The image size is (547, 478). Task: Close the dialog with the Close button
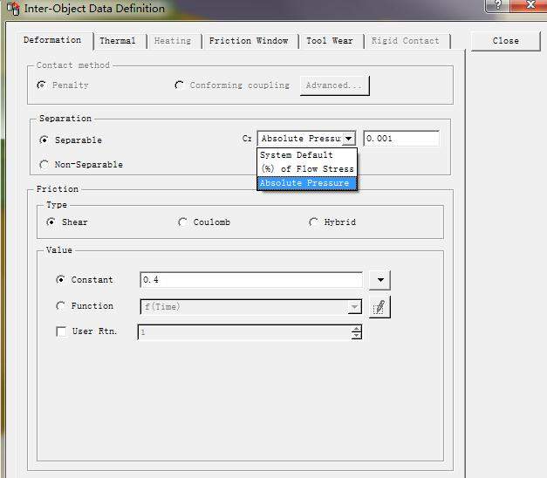pyautogui.click(x=505, y=41)
